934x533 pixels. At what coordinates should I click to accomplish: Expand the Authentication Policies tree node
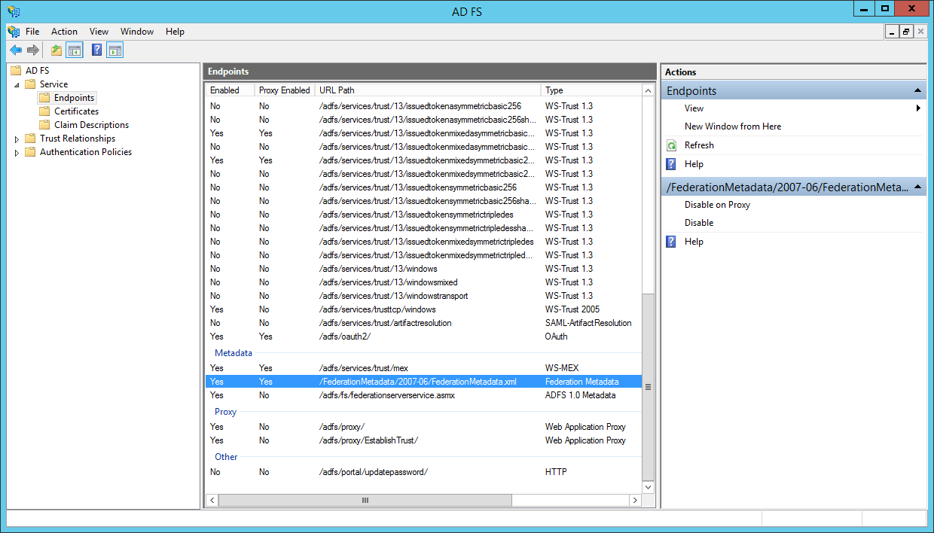(17, 151)
